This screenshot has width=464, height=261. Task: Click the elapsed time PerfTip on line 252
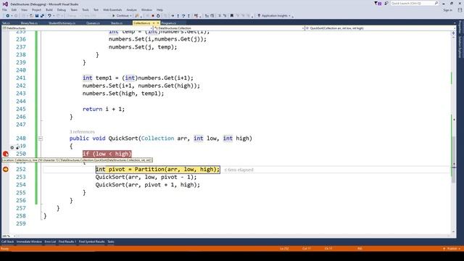[x=239, y=170]
